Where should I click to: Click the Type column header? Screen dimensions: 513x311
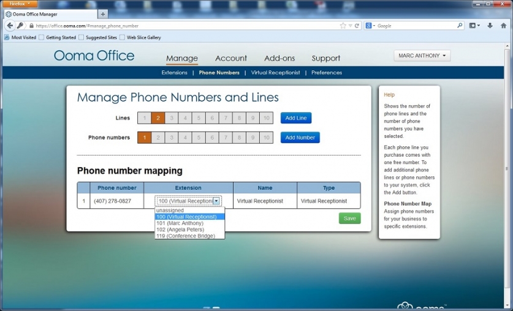pos(329,188)
